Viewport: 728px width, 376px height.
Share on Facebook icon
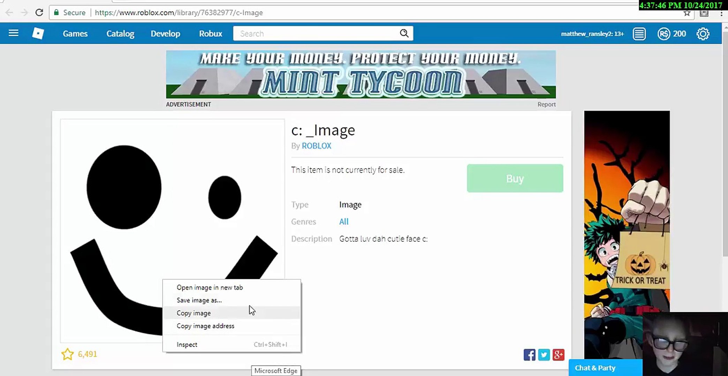click(529, 355)
